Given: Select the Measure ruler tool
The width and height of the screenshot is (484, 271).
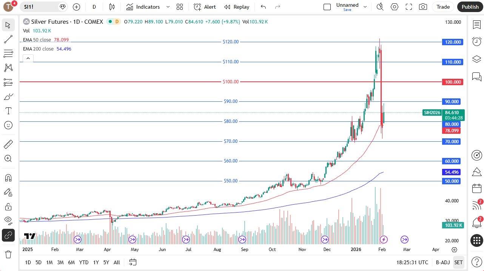Looking at the screenshot, I should (8, 144).
